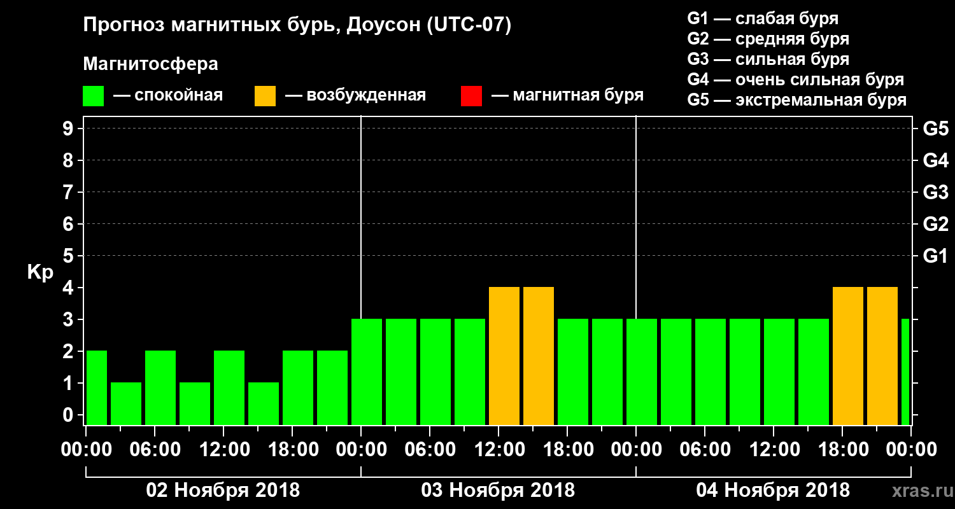955x509 pixels.
Task: Click the green bar starting at 18:00 on 02 Ноября
Action: click(298, 387)
